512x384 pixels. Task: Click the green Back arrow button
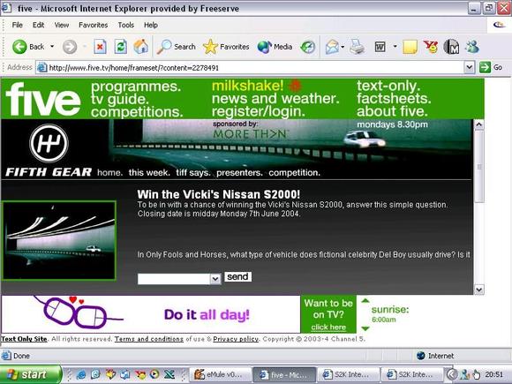point(19,47)
